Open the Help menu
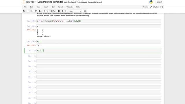This screenshot has width=185, height=104. [x=78, y=7]
